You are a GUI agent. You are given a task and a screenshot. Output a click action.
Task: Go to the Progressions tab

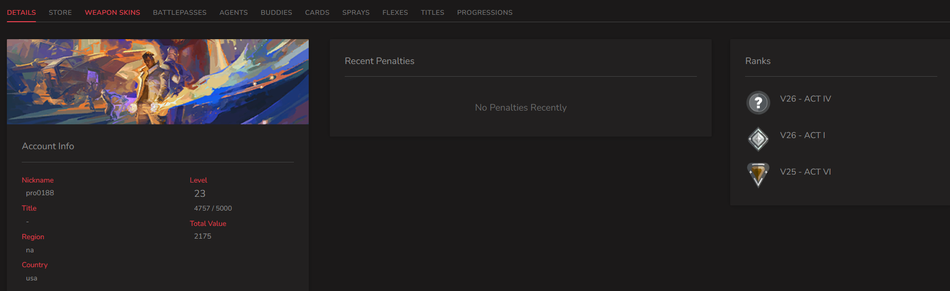pos(485,12)
